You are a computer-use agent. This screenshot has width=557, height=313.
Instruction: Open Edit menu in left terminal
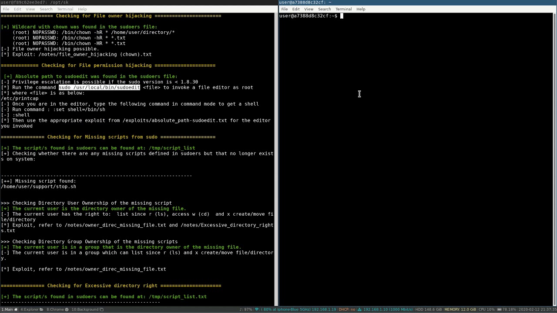point(17,9)
